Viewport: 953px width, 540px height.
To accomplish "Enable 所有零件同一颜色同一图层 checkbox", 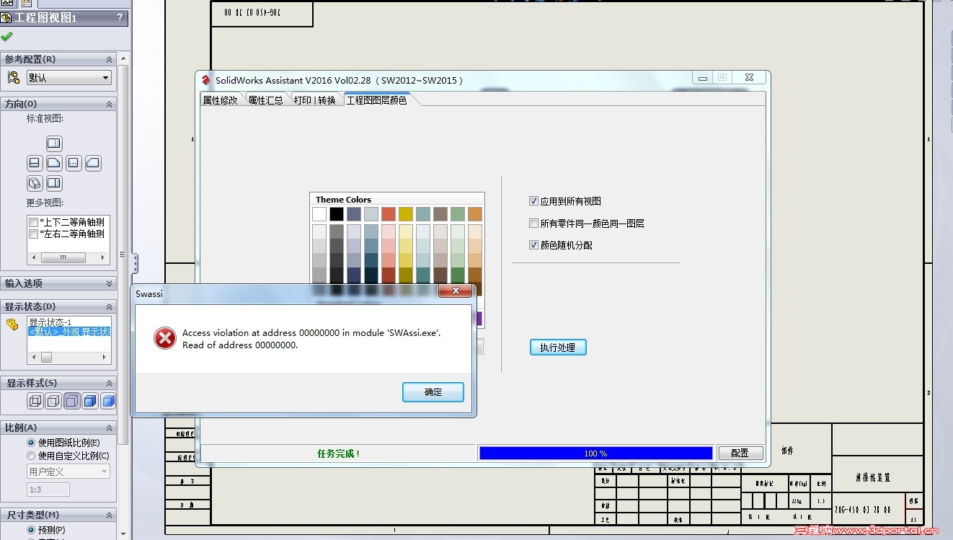I will (x=534, y=223).
